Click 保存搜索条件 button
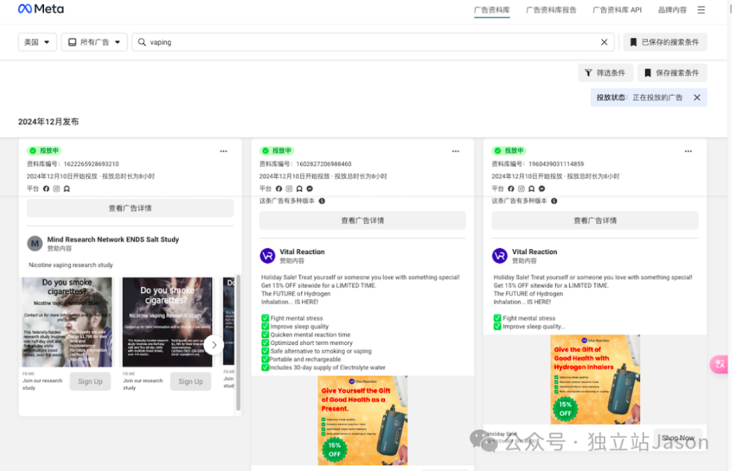This screenshot has width=732, height=471. 672,73
